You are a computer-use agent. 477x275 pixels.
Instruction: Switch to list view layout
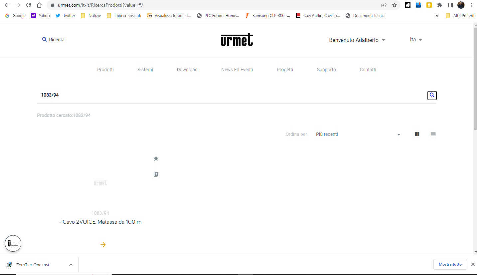tap(433, 134)
